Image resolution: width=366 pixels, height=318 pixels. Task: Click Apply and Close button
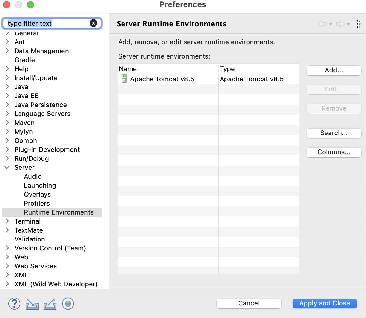325,303
